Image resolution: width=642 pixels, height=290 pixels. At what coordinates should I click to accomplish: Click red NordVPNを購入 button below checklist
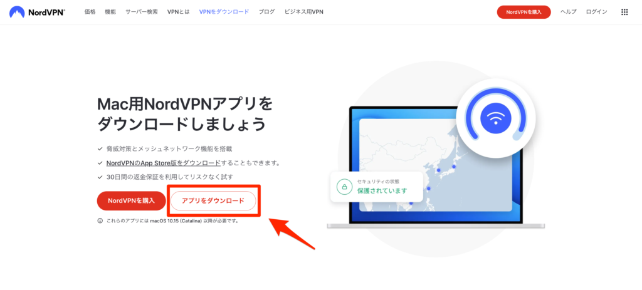coord(132,201)
